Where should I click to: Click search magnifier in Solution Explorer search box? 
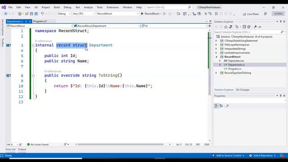[282, 32]
